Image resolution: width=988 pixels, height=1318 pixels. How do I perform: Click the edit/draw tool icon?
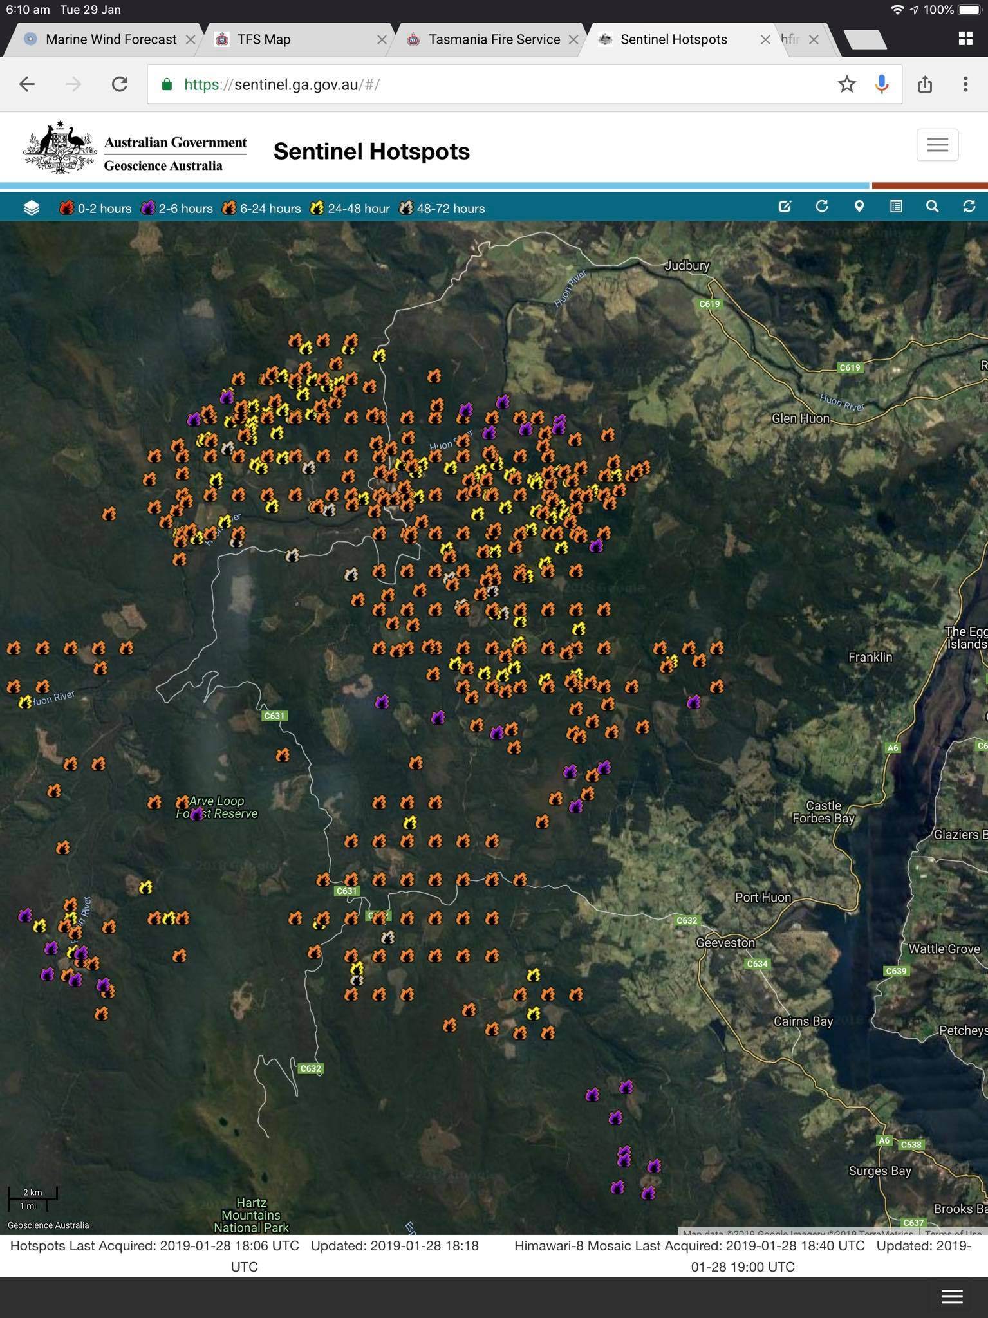[785, 207]
